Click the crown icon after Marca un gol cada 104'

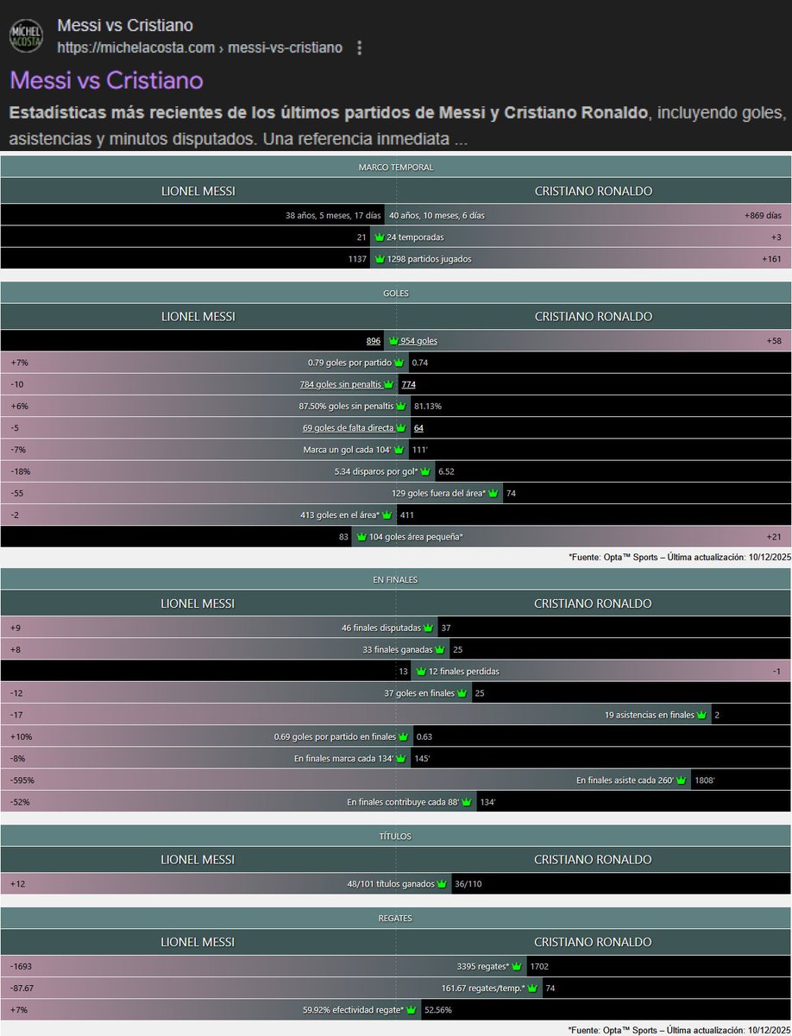point(399,450)
